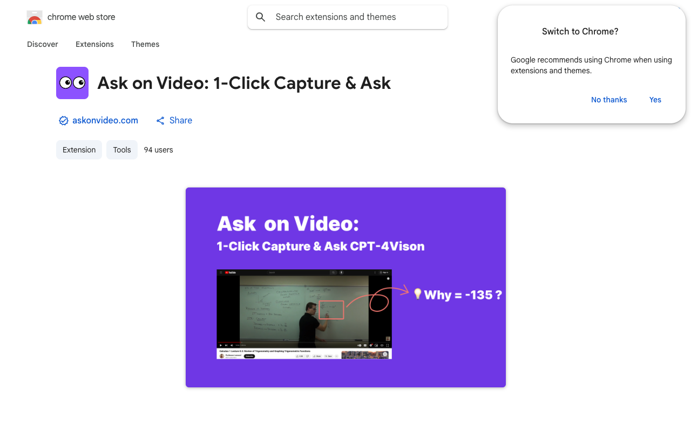Click the "94 users" text

pyautogui.click(x=159, y=150)
